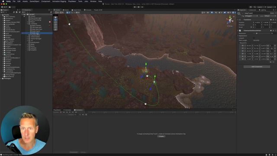This screenshot has height=156, width=277.
Task: Select the View hand tool in scene overlay
Action: tap(55, 17)
